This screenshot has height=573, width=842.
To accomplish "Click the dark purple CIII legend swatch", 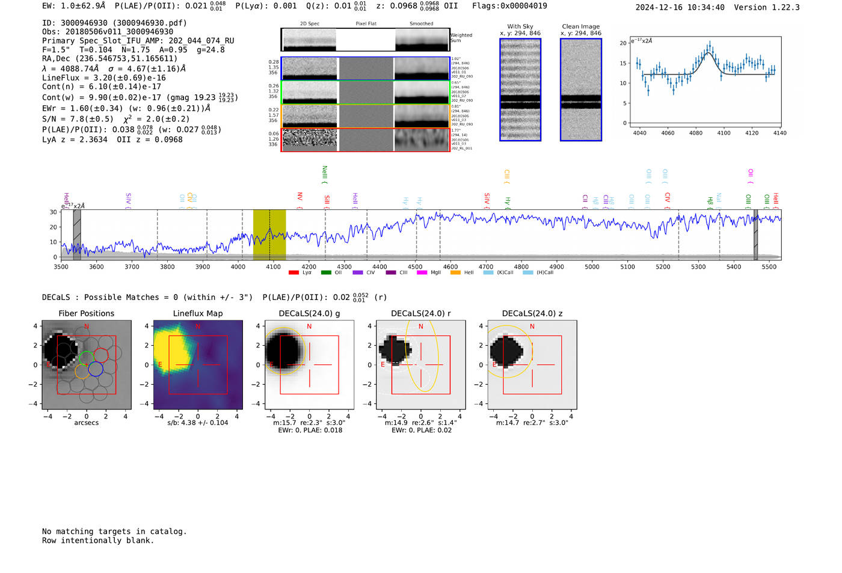I will [x=391, y=273].
